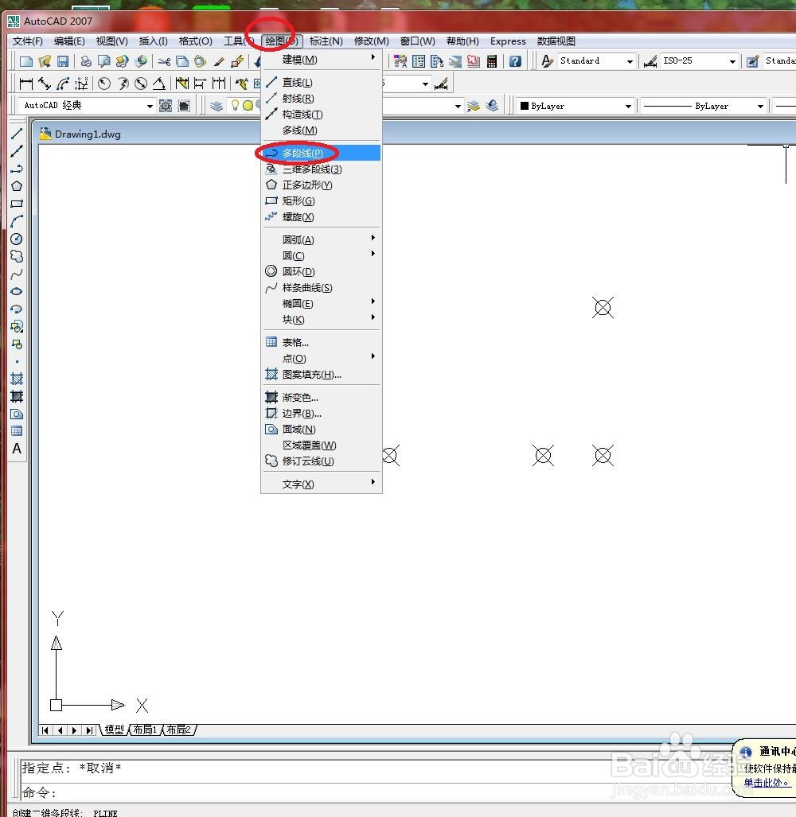Viewport: 796px width, 817px height.
Task: Open the ByLayer color dropdown
Action: click(628, 107)
